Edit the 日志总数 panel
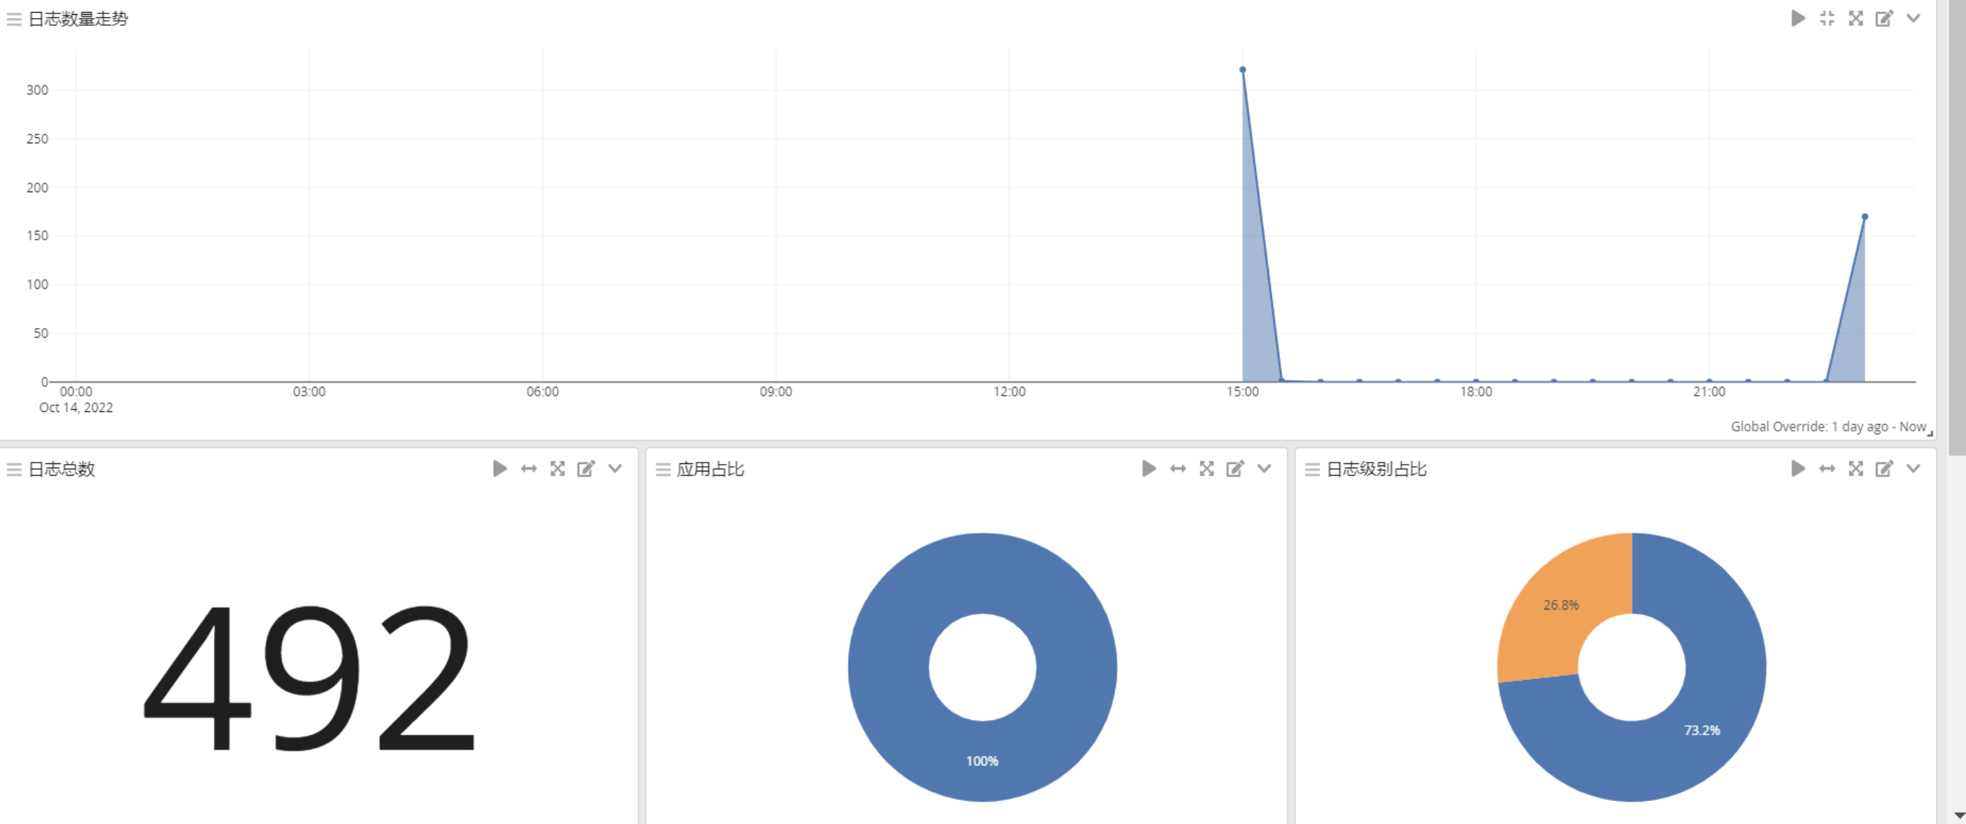 click(x=585, y=468)
